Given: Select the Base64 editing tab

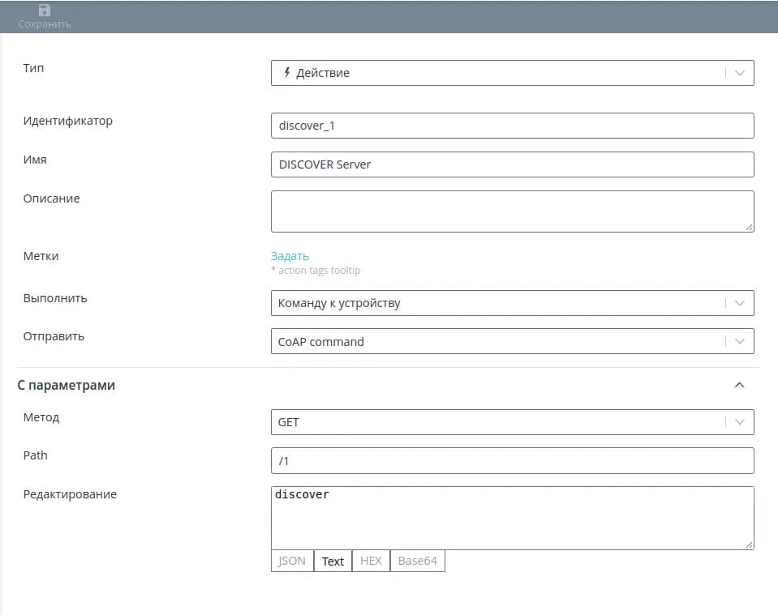Looking at the screenshot, I should coord(417,561).
